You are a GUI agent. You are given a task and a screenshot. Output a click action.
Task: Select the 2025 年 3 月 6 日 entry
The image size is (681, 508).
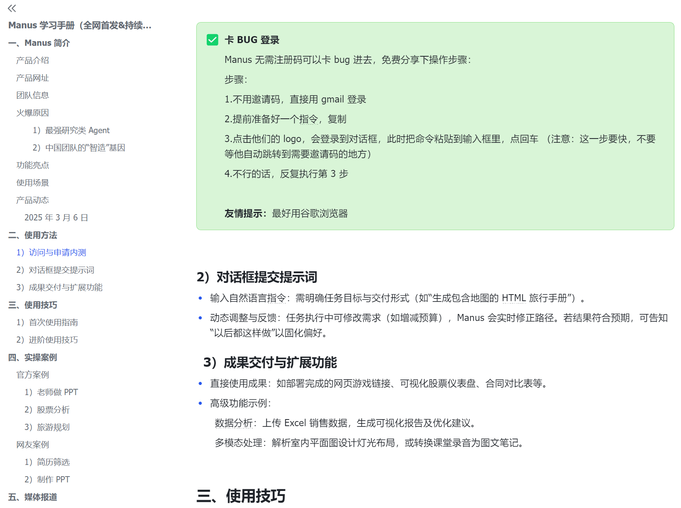pos(56,217)
